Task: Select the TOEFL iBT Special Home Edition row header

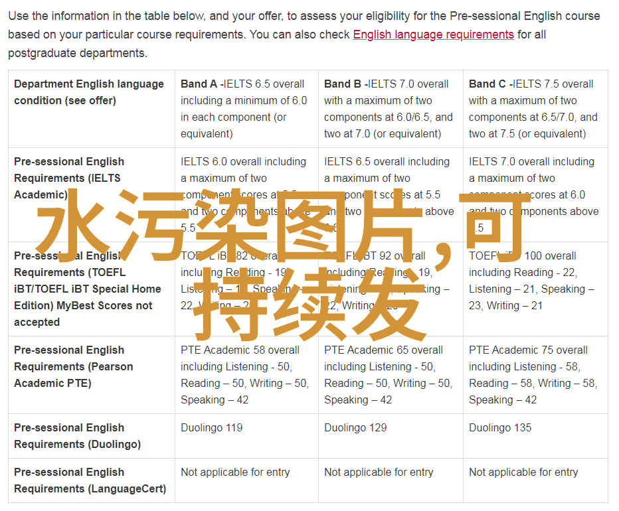Action: 92,289
